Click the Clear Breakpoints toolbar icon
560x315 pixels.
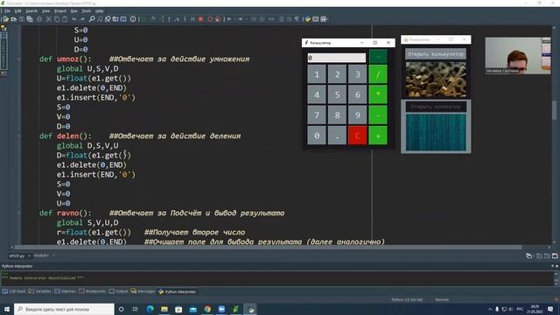pos(218,19)
